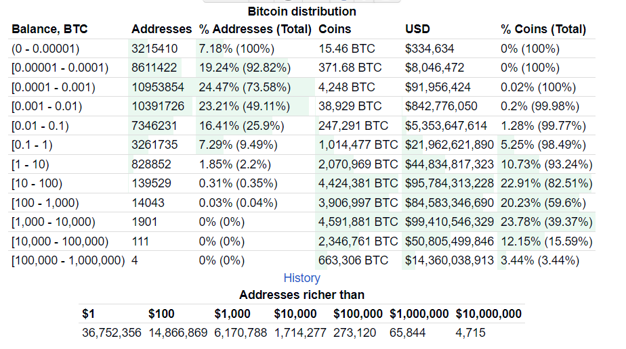Click the 4,715 addresses count value
This screenshot has height=349, width=626.
coord(470,333)
